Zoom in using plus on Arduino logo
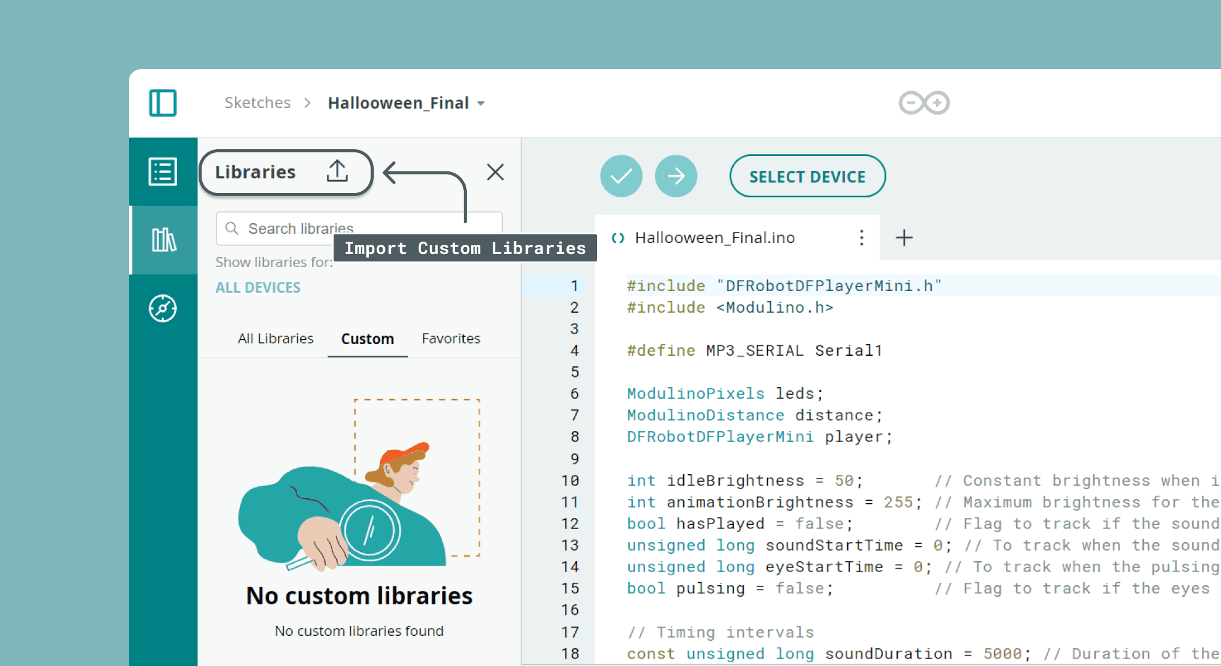 click(939, 102)
